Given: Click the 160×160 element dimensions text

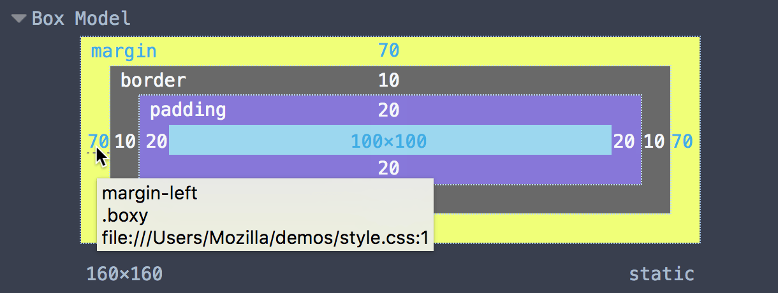Looking at the screenshot, I should tap(124, 275).
